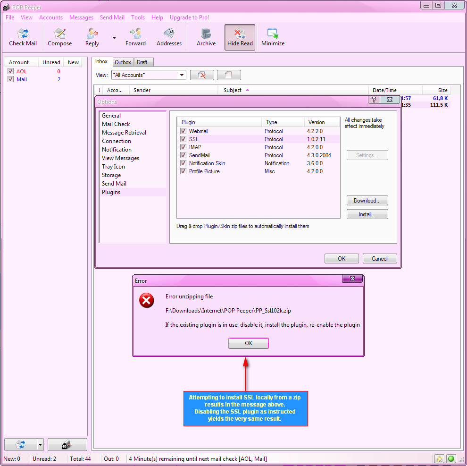The image size is (467, 466).
Task: Click the Reply toolbar icon
Action: pos(92,38)
